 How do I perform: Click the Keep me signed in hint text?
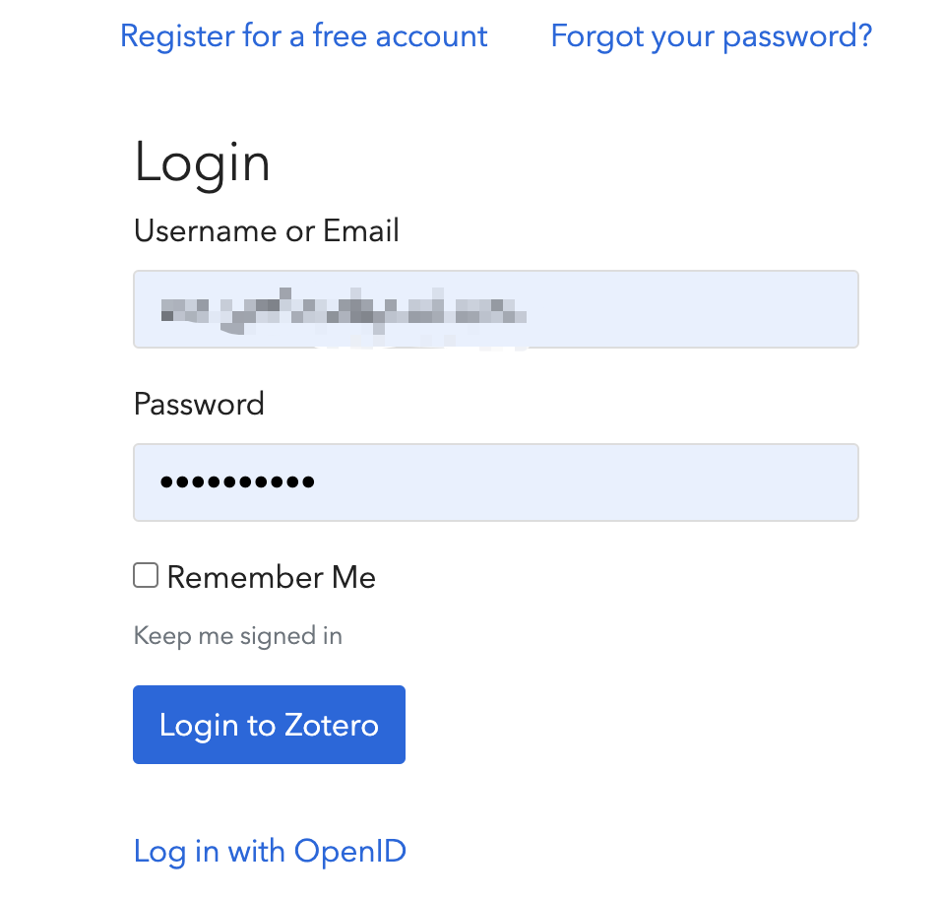coord(237,635)
